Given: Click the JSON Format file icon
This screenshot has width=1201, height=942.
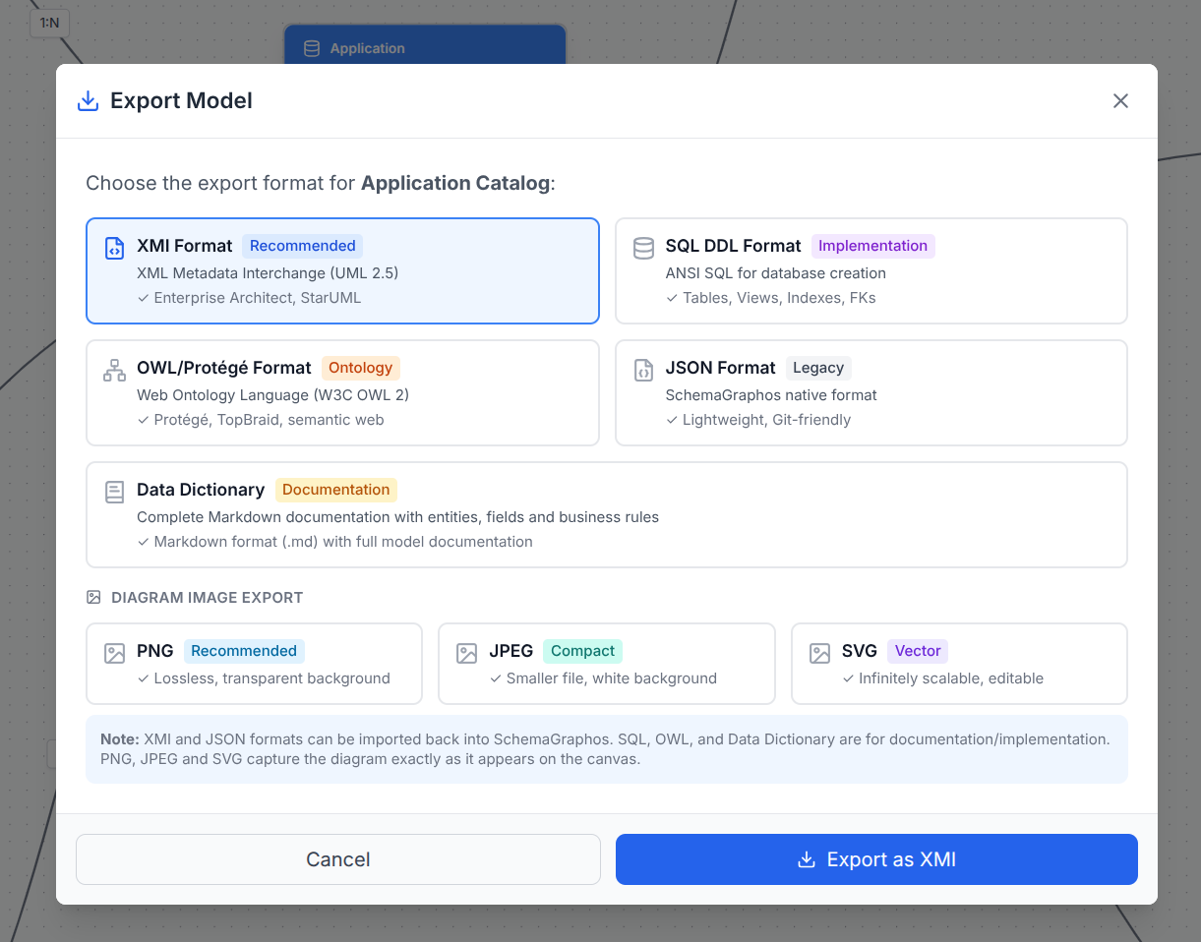Looking at the screenshot, I should (x=643, y=371).
